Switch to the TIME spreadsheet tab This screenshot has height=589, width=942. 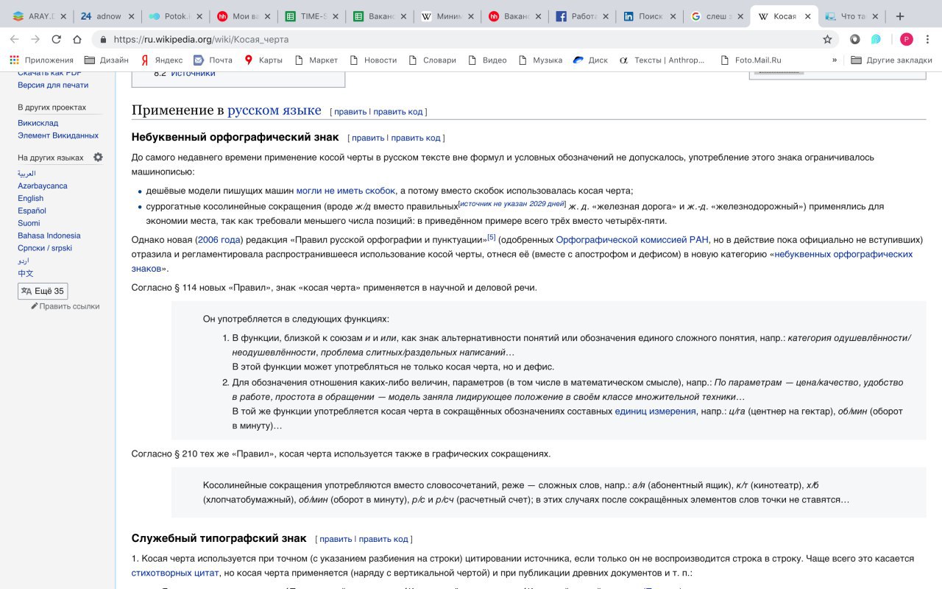pyautogui.click(x=311, y=16)
